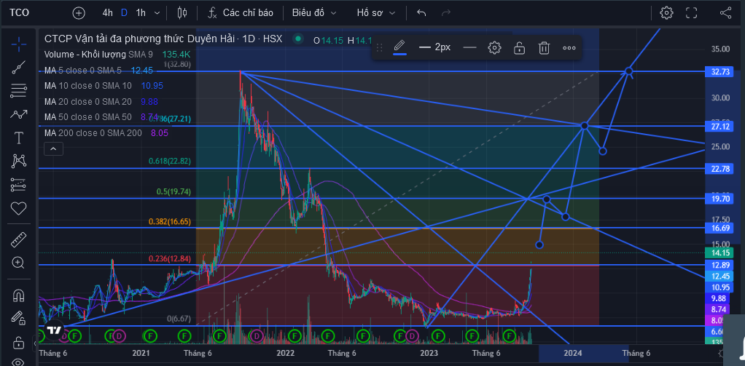Click the 0.382(16.65) Fibonacci level label
This screenshot has width=745, height=366.
(170, 221)
